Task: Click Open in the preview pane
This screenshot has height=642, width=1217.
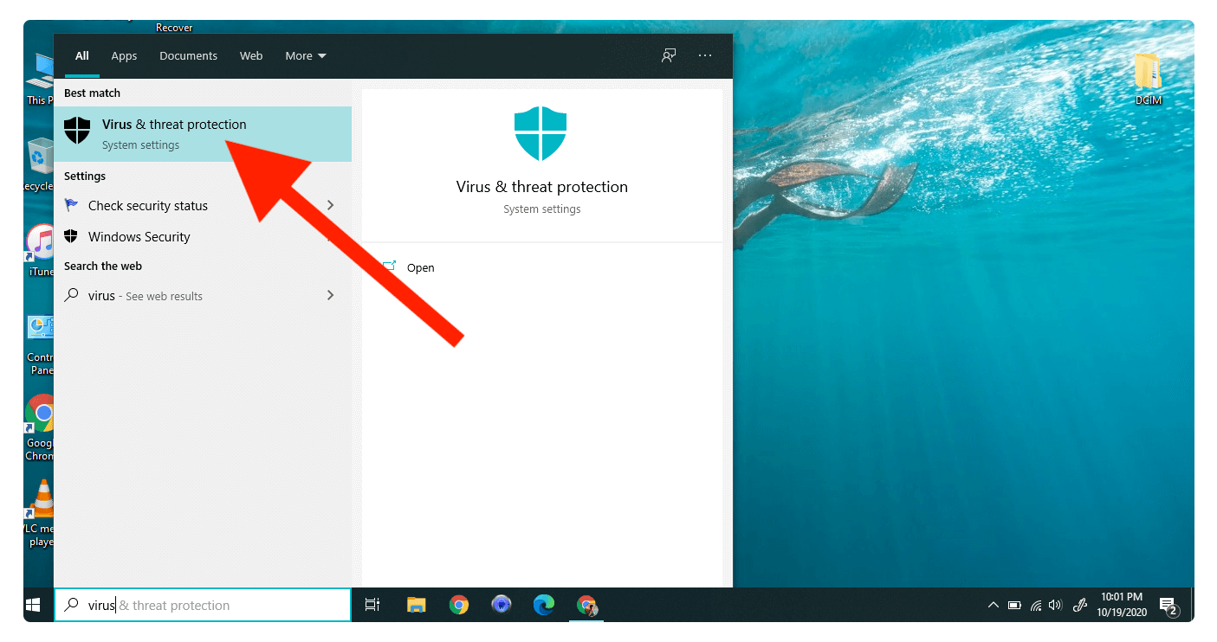Action: [x=420, y=267]
